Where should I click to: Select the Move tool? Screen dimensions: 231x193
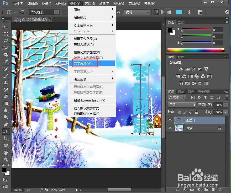[x=6, y=27]
